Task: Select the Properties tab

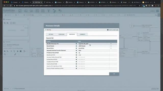Action: click(72, 34)
